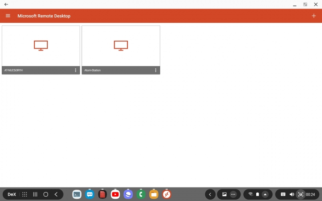
Task: Click the volume speaker icon
Action: click(x=292, y=194)
